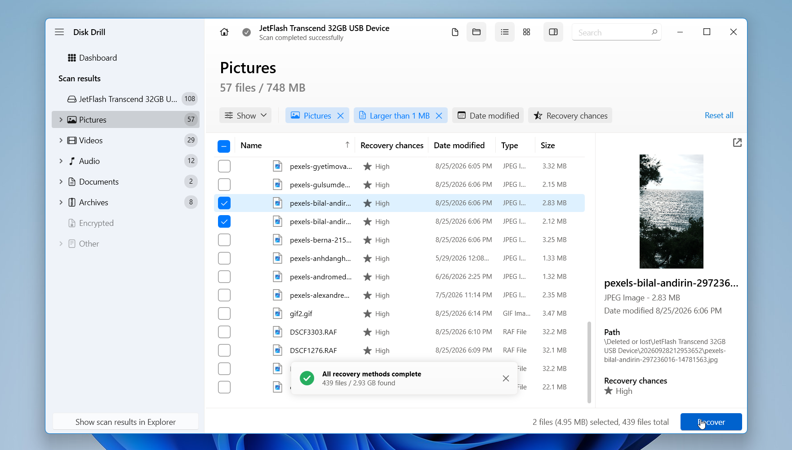Expand the Other tree node
792x450 pixels.
coord(61,243)
